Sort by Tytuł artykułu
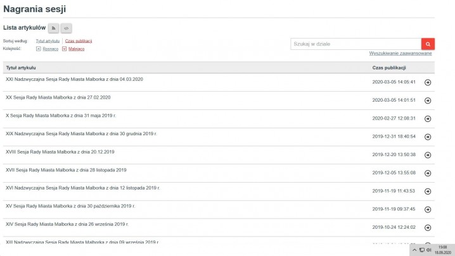455x256 pixels. [x=48, y=40]
